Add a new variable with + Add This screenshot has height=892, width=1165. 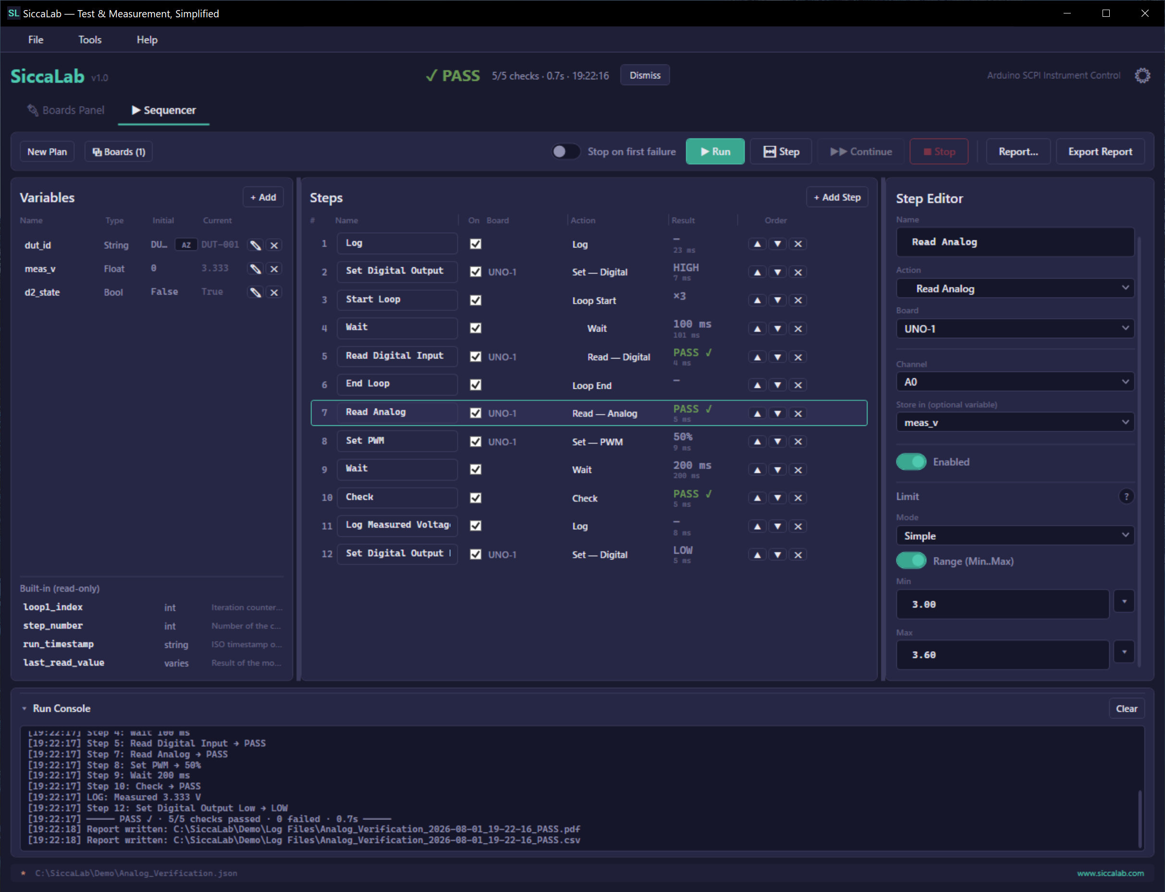coord(263,197)
